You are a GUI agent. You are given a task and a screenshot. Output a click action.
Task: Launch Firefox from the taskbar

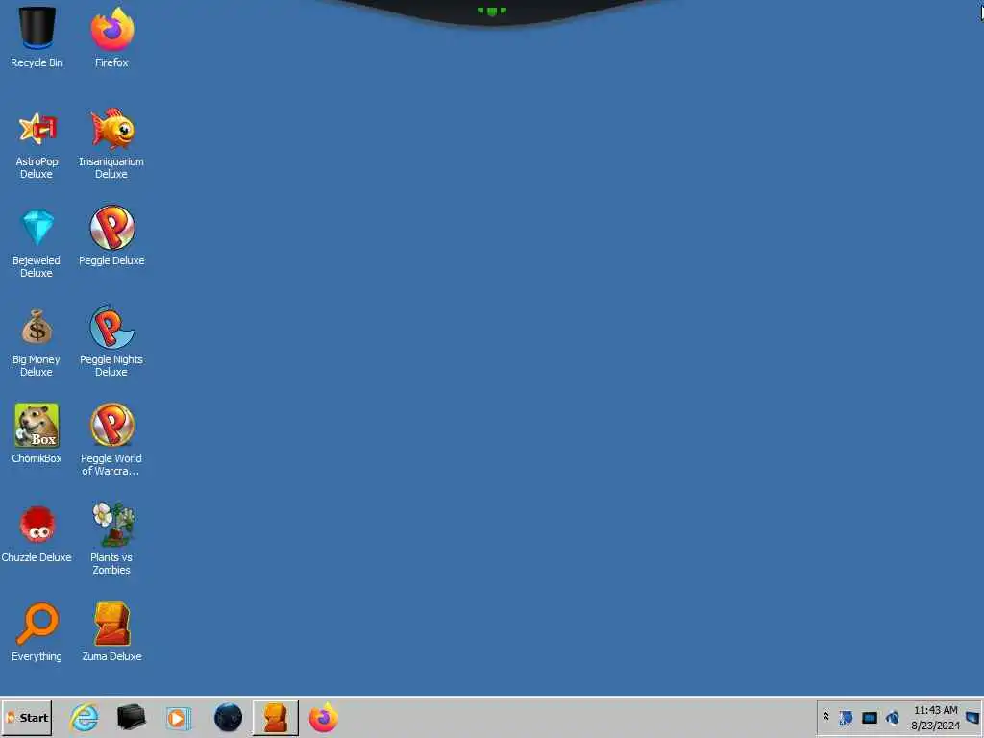point(324,717)
